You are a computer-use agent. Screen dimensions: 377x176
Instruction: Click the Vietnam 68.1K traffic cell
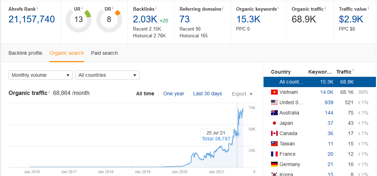coord(346,92)
